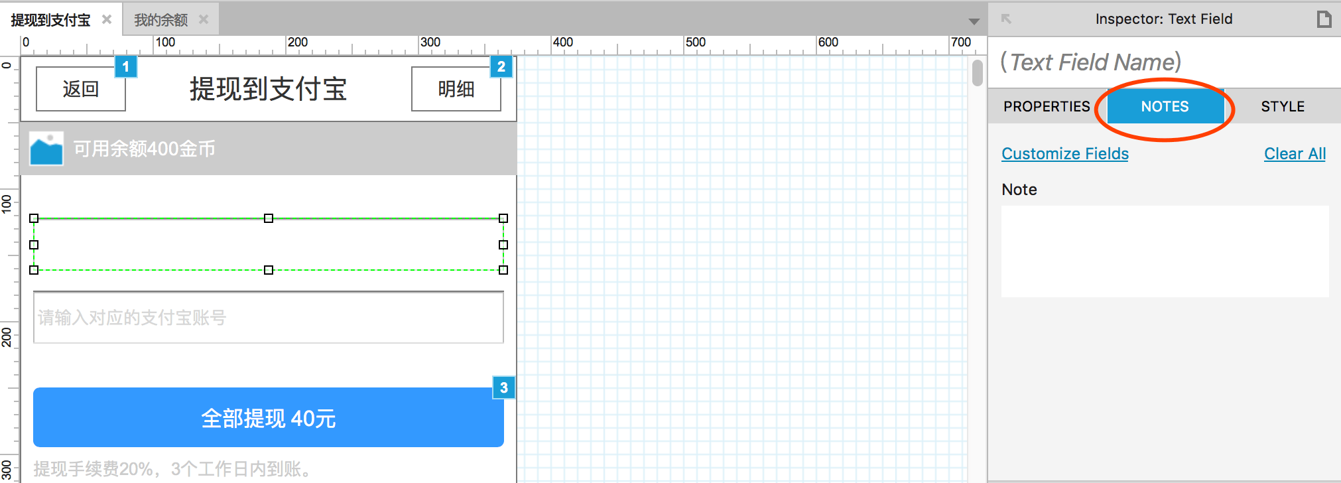Click the Customize Fields link
This screenshot has height=483, width=1341.
pyautogui.click(x=1064, y=153)
